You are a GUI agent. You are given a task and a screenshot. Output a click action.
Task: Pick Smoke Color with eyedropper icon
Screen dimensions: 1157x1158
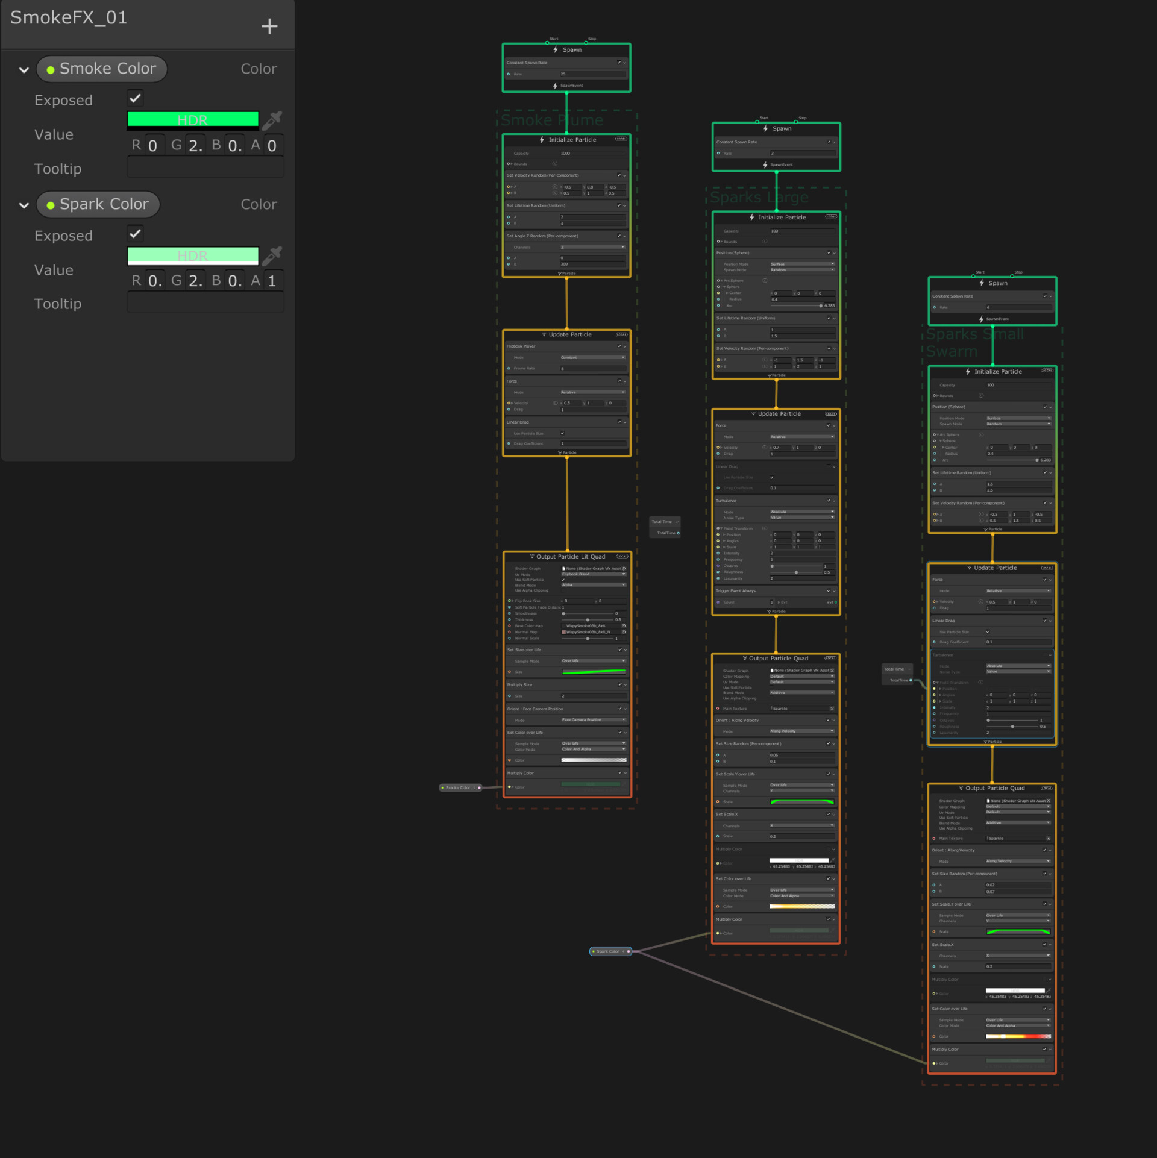[272, 120]
